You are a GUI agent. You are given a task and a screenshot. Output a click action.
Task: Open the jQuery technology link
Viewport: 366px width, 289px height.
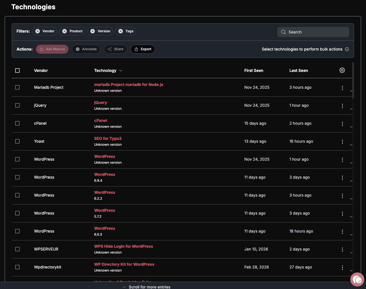coord(101,103)
